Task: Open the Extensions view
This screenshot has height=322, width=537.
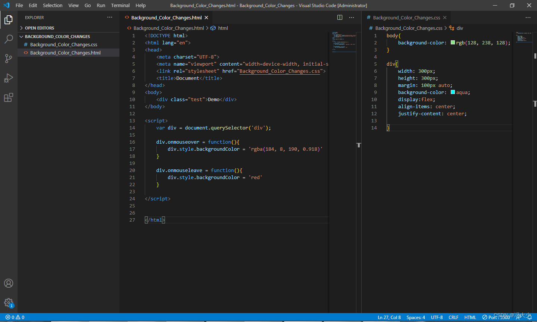Action: tap(8, 97)
